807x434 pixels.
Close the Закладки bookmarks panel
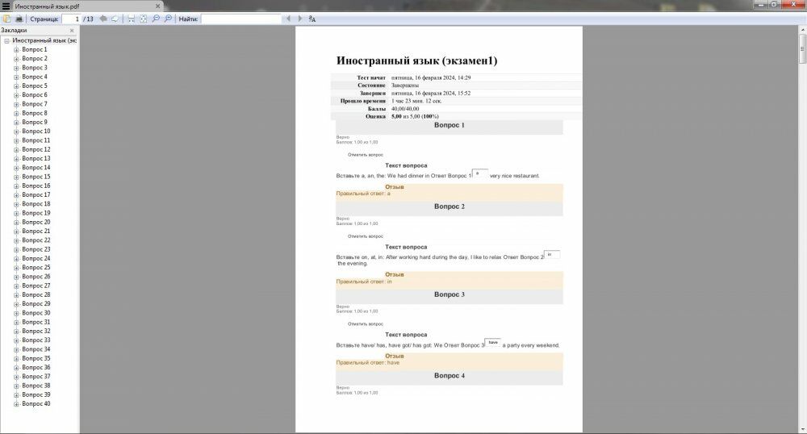point(72,31)
